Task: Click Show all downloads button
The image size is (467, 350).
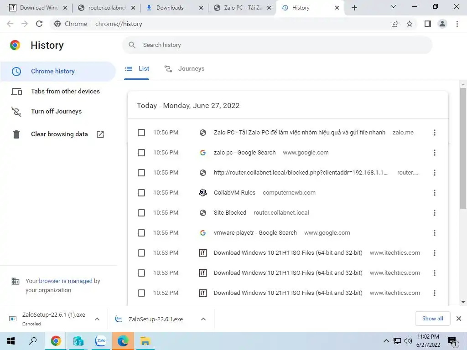Action: (432, 319)
